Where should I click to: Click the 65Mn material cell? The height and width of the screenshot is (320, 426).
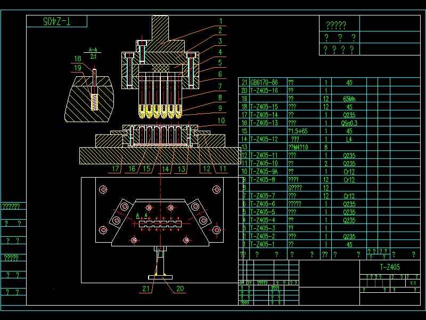tap(349, 99)
